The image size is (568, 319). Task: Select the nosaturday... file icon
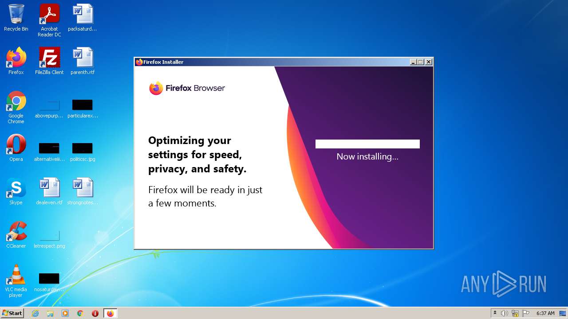coord(49,283)
